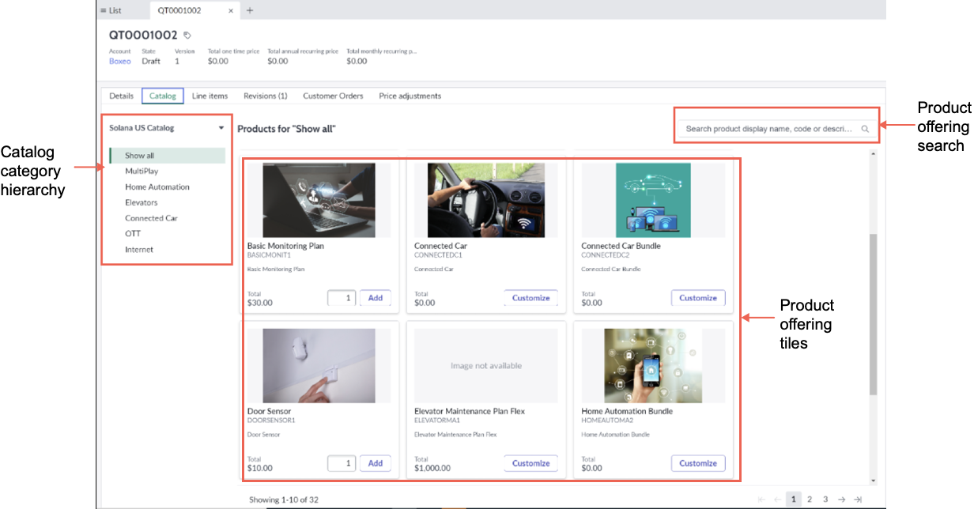
Task: Select the Home Automation category
Action: pos(157,187)
